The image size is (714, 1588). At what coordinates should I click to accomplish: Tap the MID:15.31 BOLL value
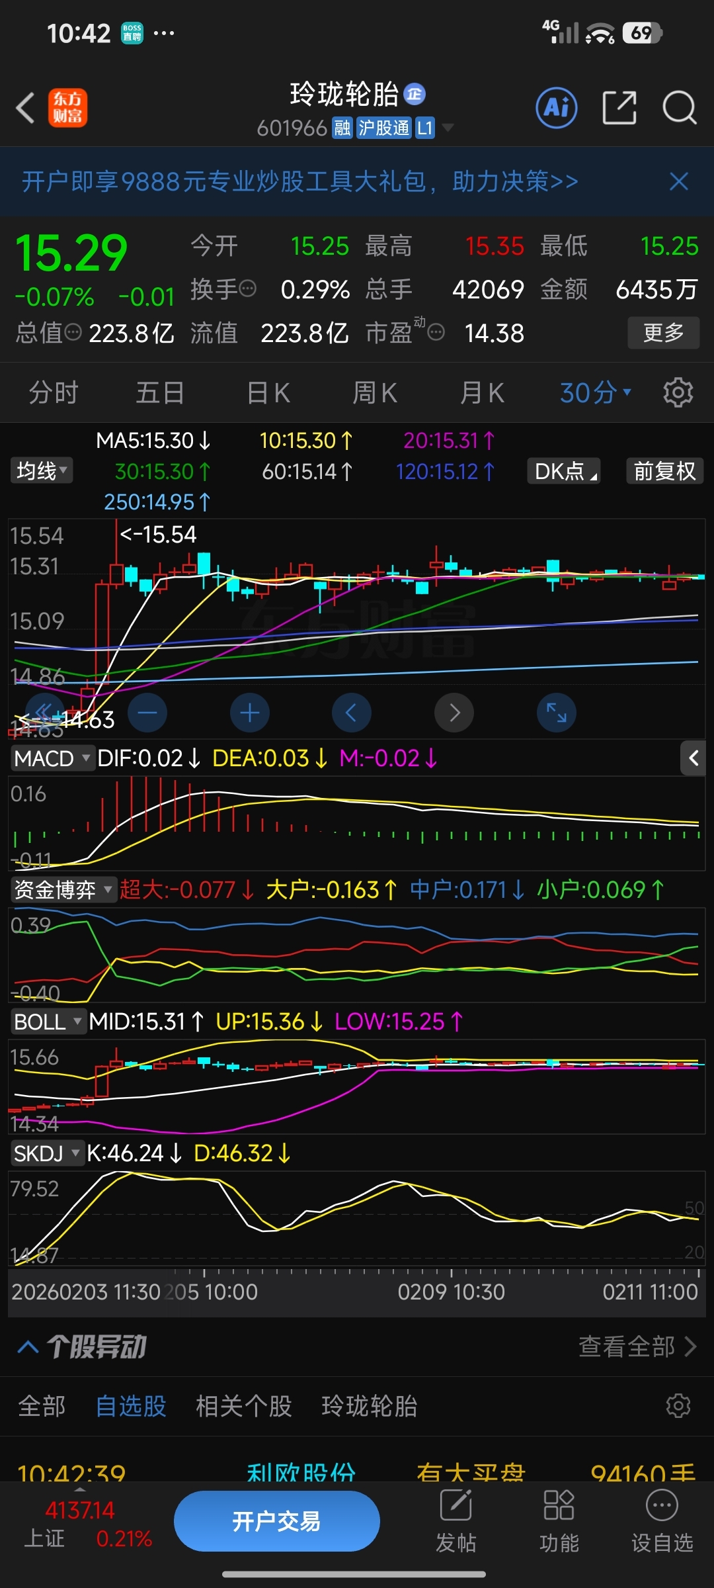[146, 1022]
